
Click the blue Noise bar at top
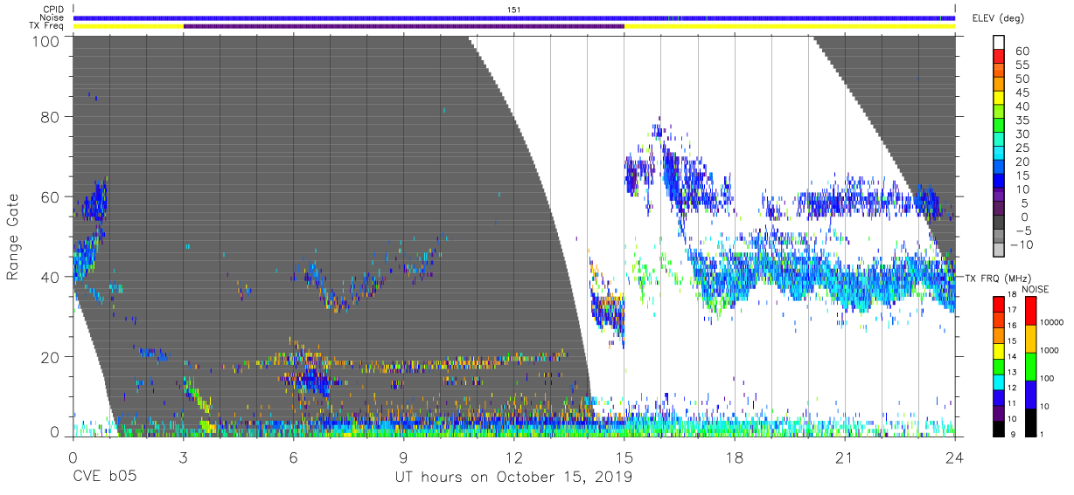(x=514, y=17)
